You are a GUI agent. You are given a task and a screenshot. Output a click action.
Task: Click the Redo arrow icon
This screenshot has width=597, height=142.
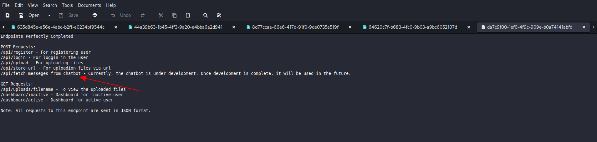[143, 15]
